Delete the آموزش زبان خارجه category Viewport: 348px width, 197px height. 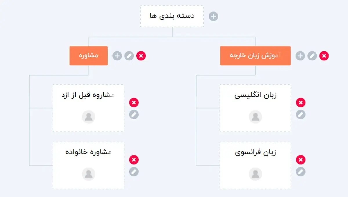tap(324, 56)
